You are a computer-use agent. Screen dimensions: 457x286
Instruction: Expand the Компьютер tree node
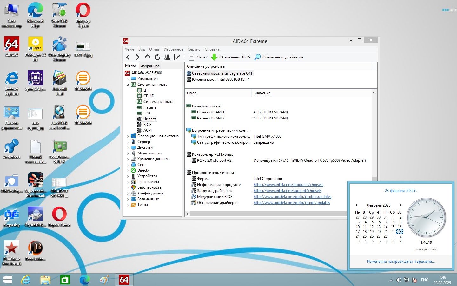[x=128, y=79]
